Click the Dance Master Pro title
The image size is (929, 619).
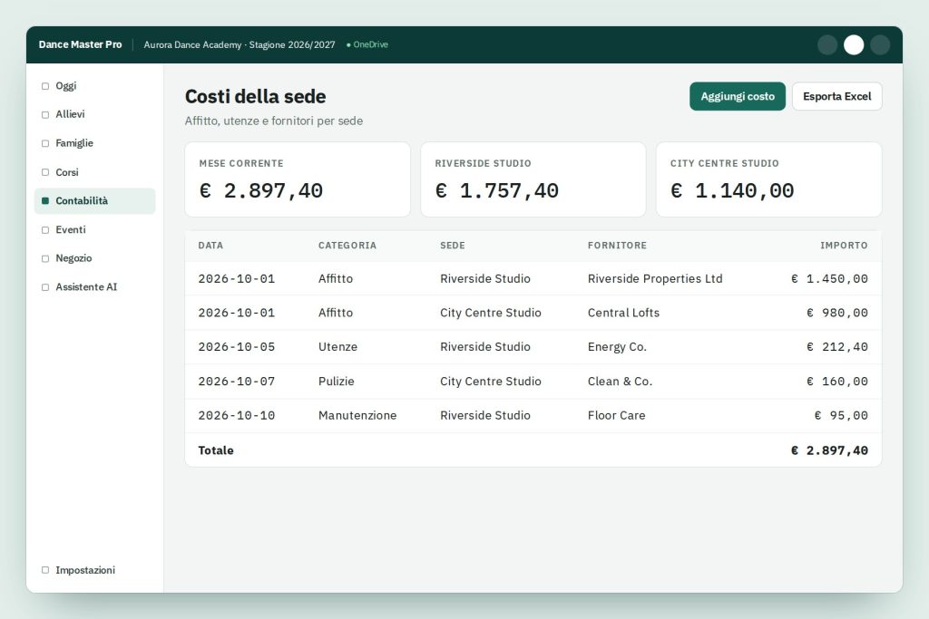tap(80, 44)
